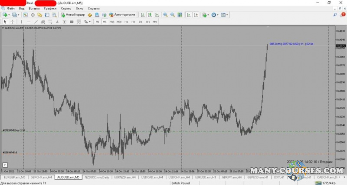Click the tile windows grid icon
This screenshot has height=185, width=347.
179,15
